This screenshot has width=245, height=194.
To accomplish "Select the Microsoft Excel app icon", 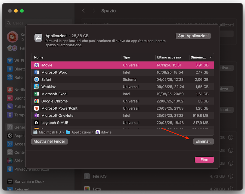I will point(36,93).
